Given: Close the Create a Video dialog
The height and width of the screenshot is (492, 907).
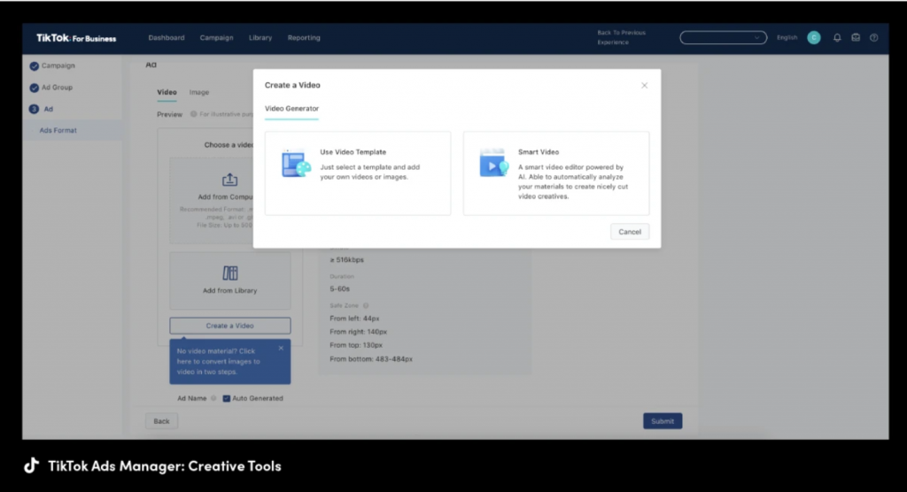Looking at the screenshot, I should 645,86.
